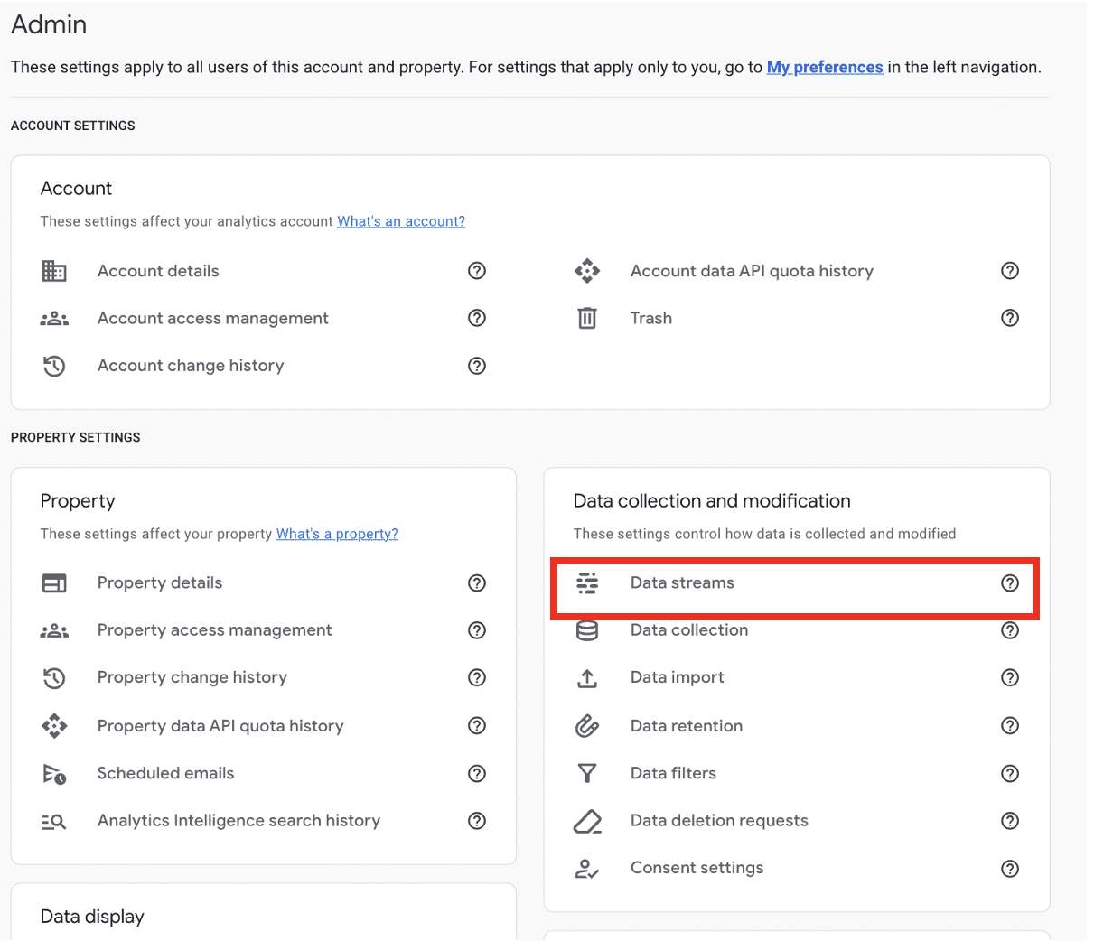This screenshot has width=1113, height=941.
Task: Open the What's a property? link
Action: tap(337, 534)
